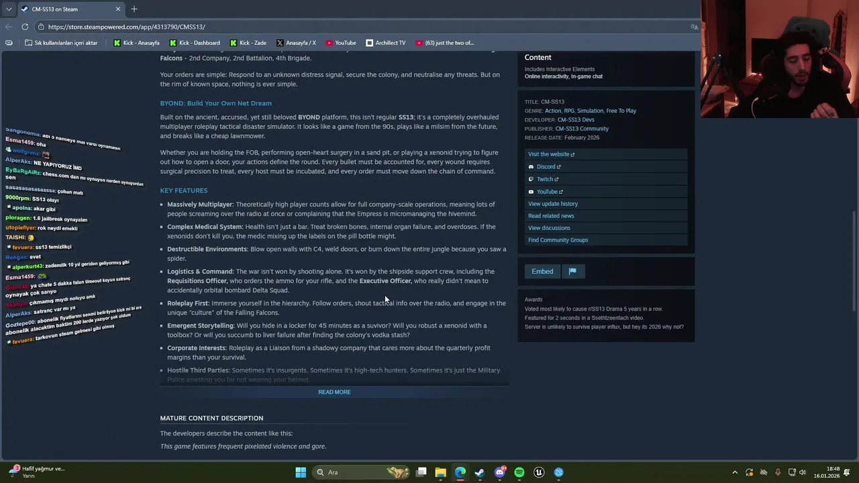Expand description with READ MORE
Image resolution: width=859 pixels, height=483 pixels.
coord(334,392)
